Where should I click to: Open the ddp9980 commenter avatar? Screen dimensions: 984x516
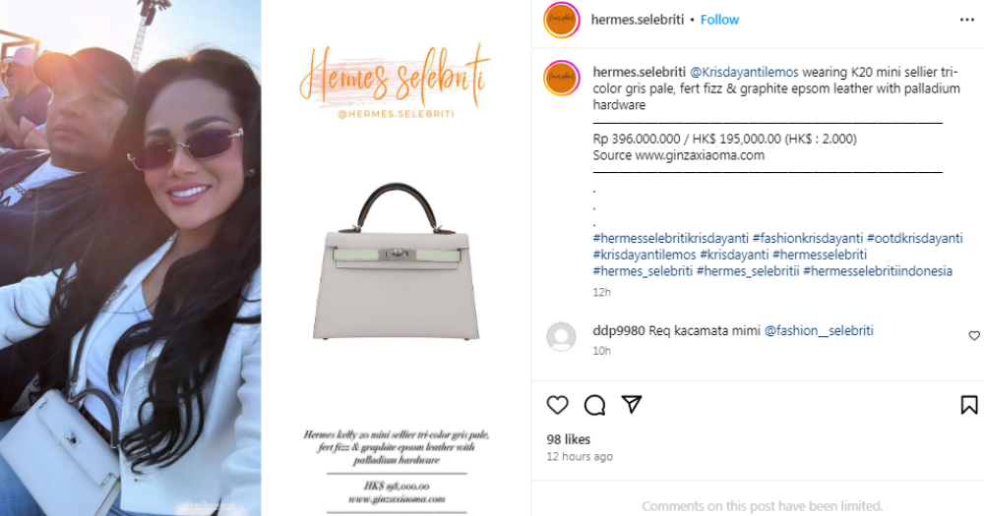click(561, 337)
